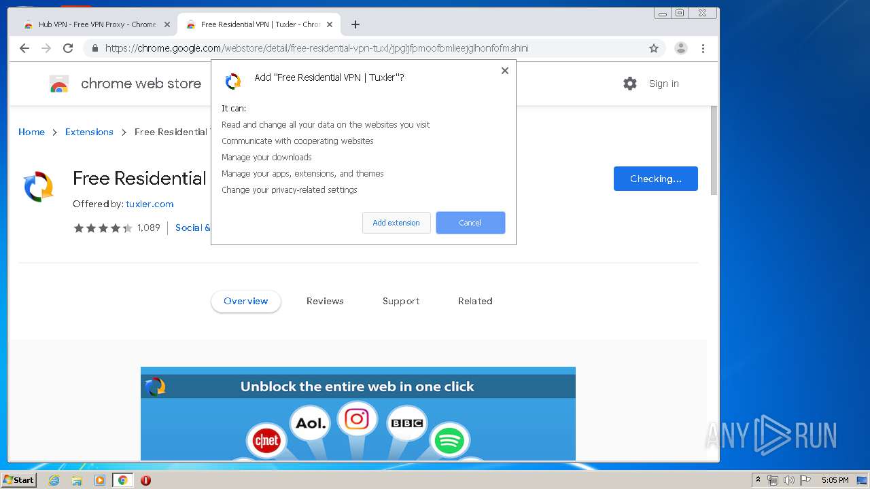Viewport: 870px width, 489px height.
Task: Launch Internet Explorer from the taskbar
Action: [x=54, y=480]
